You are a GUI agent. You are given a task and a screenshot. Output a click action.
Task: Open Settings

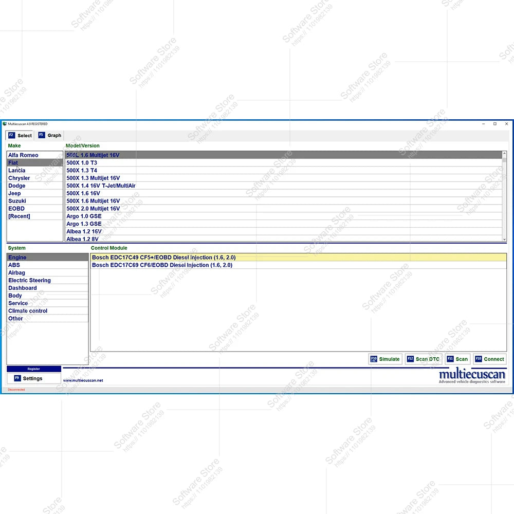click(34, 378)
